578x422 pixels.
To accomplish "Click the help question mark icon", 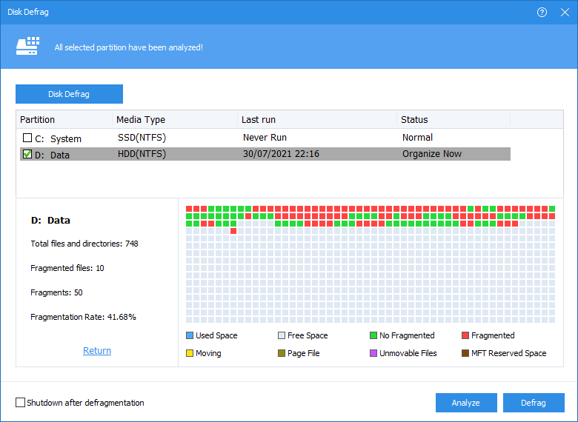I will point(542,13).
